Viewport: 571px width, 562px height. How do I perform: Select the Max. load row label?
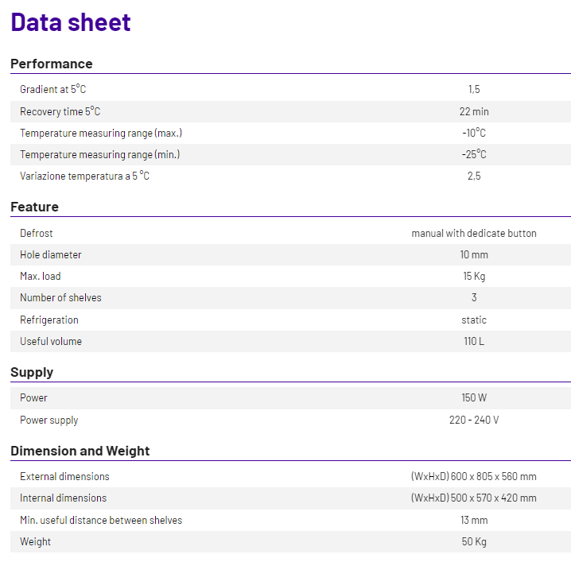click(41, 276)
